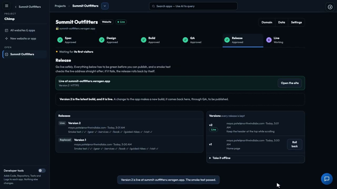Click the compass icon at top right
The width and height of the screenshot is (337, 189).
[x=330, y=7]
